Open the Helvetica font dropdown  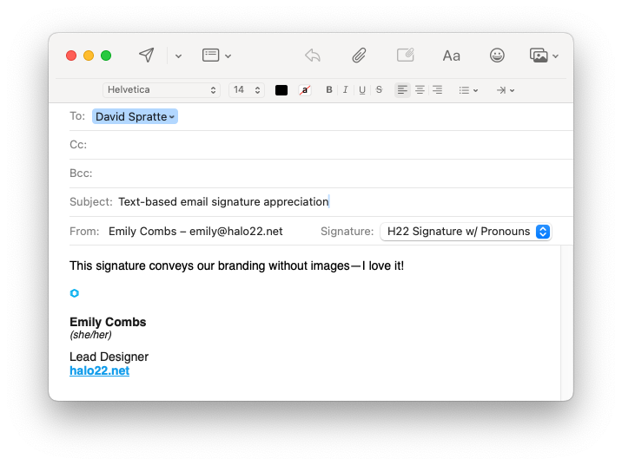tap(162, 90)
